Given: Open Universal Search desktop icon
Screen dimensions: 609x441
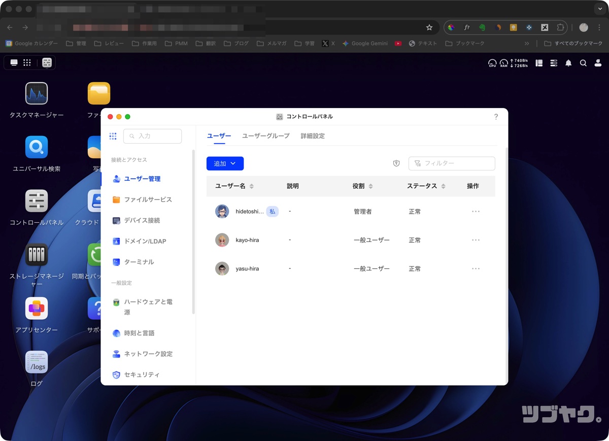Looking at the screenshot, I should pos(37,147).
